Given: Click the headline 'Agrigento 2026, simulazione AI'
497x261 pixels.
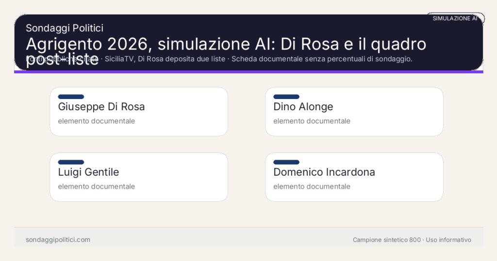Looking at the screenshot, I should [x=226, y=51].
